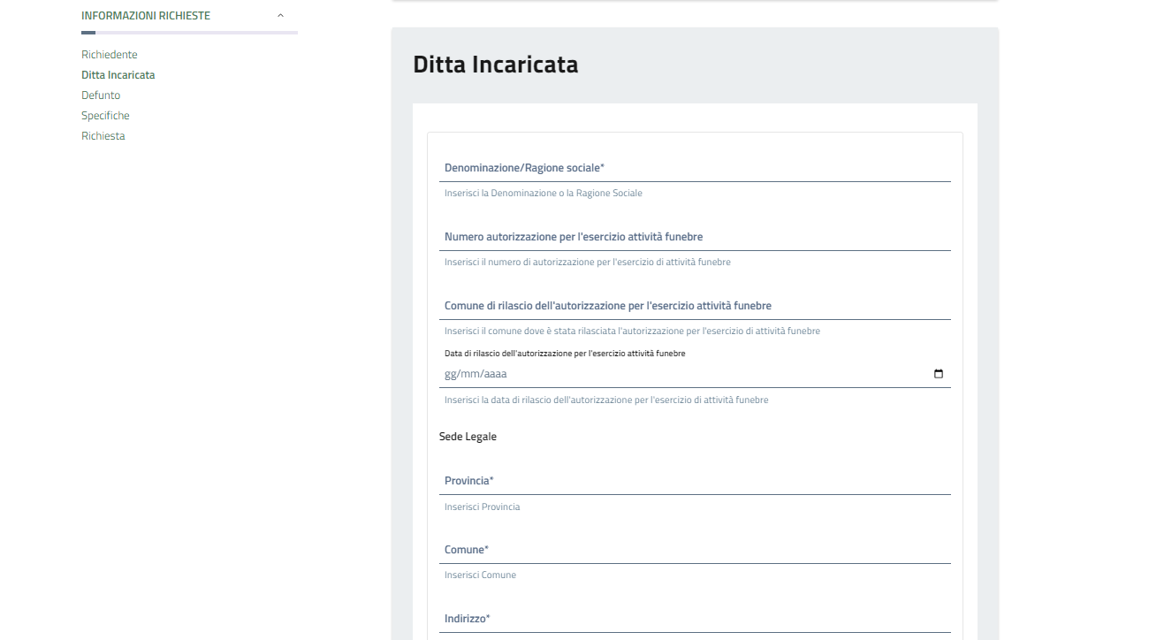Click the year (aaaa) part of the date
The height and width of the screenshot is (640, 1149).
(x=495, y=374)
